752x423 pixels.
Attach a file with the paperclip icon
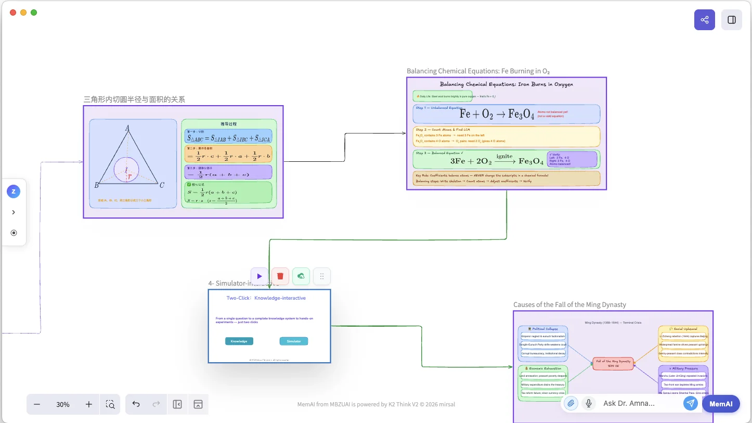(571, 403)
